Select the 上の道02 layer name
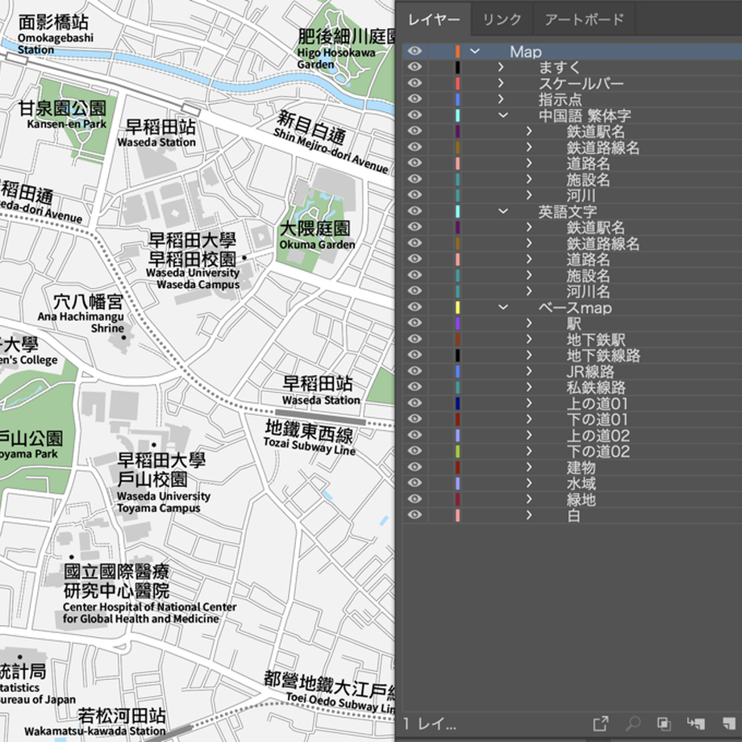This screenshot has width=742, height=742. pyautogui.click(x=598, y=436)
